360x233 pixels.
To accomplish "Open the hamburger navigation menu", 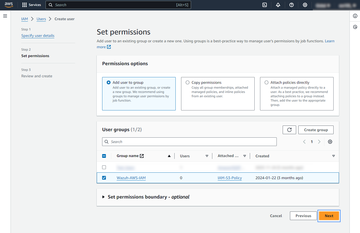I will coord(5,16).
